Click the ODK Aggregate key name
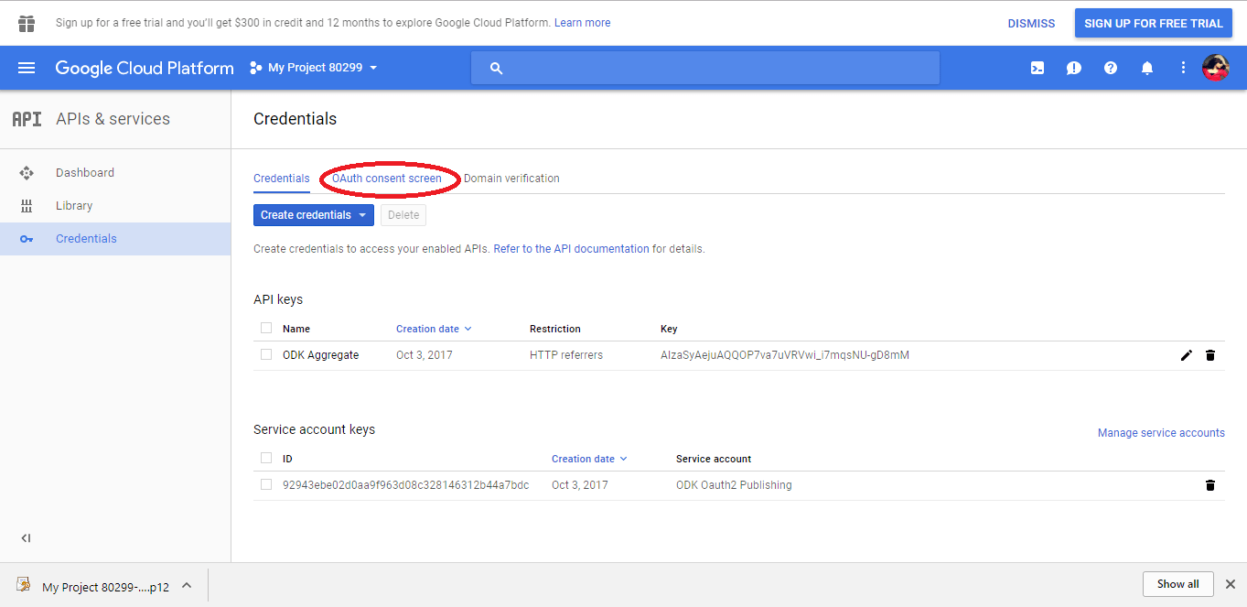The height and width of the screenshot is (607, 1247). pos(320,355)
